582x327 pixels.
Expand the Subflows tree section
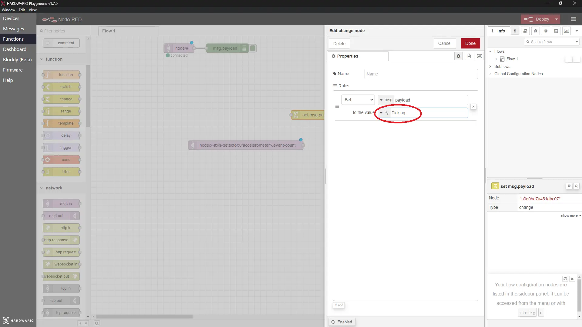click(490, 66)
